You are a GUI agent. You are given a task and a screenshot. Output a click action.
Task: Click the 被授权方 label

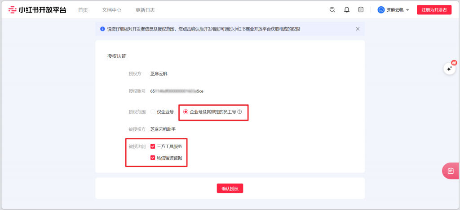pos(137,129)
